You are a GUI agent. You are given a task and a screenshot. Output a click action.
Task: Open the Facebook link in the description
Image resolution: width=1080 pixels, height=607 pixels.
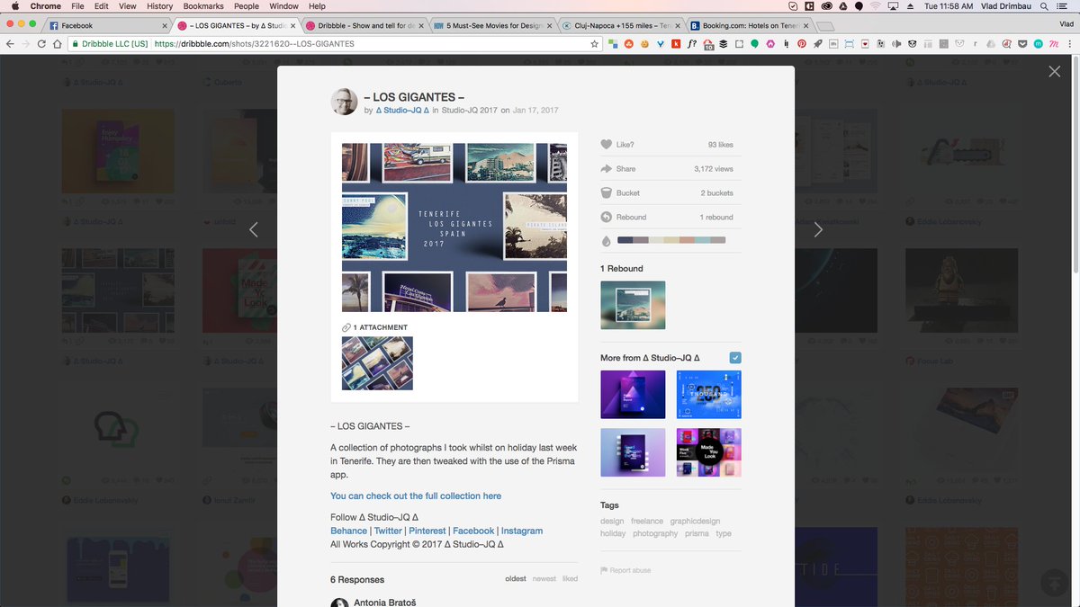(473, 531)
